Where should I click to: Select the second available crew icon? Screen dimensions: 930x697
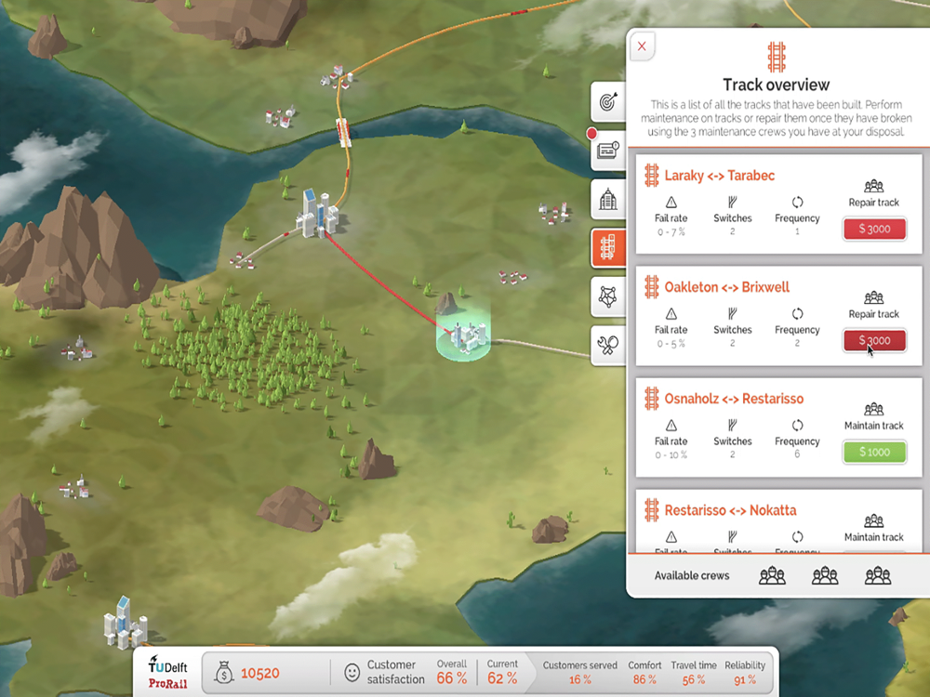coord(825,575)
